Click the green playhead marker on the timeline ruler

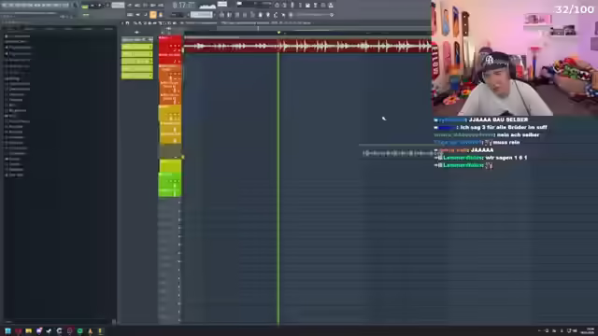click(x=278, y=33)
